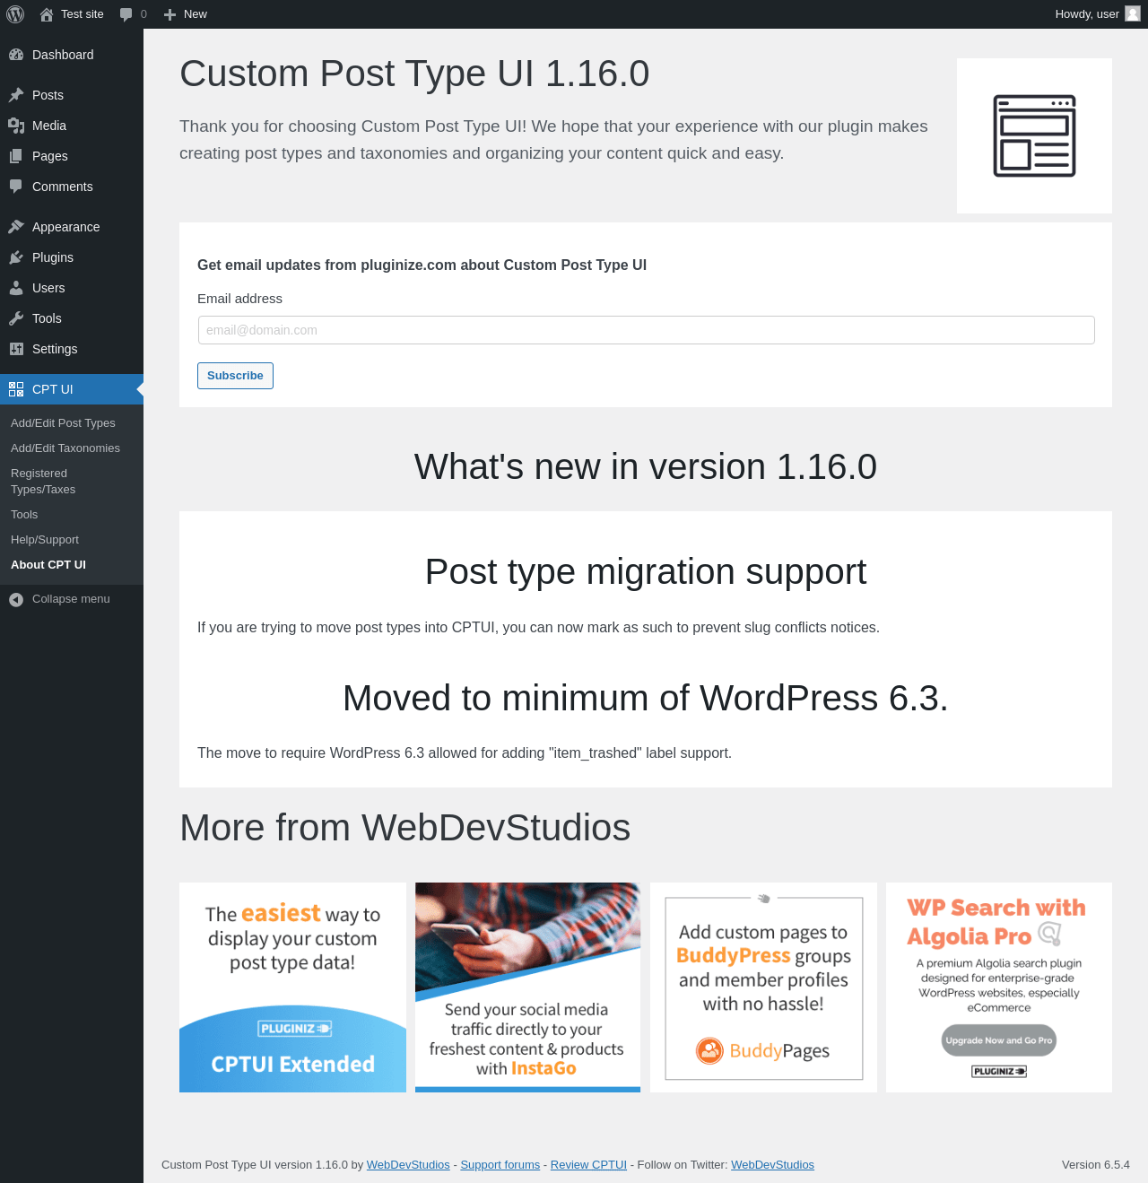Click the Twitter WebDevStudios footer link

(772, 1165)
